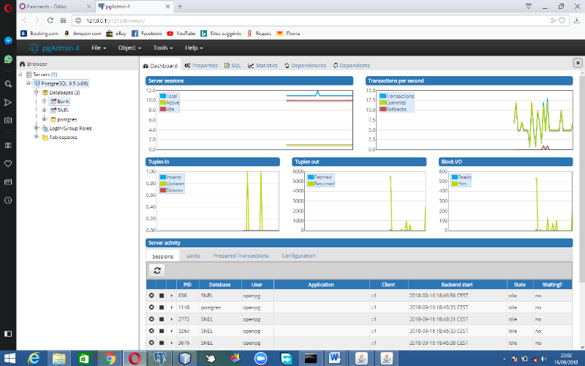Expand the Login/Group Roles tree node

36,128
